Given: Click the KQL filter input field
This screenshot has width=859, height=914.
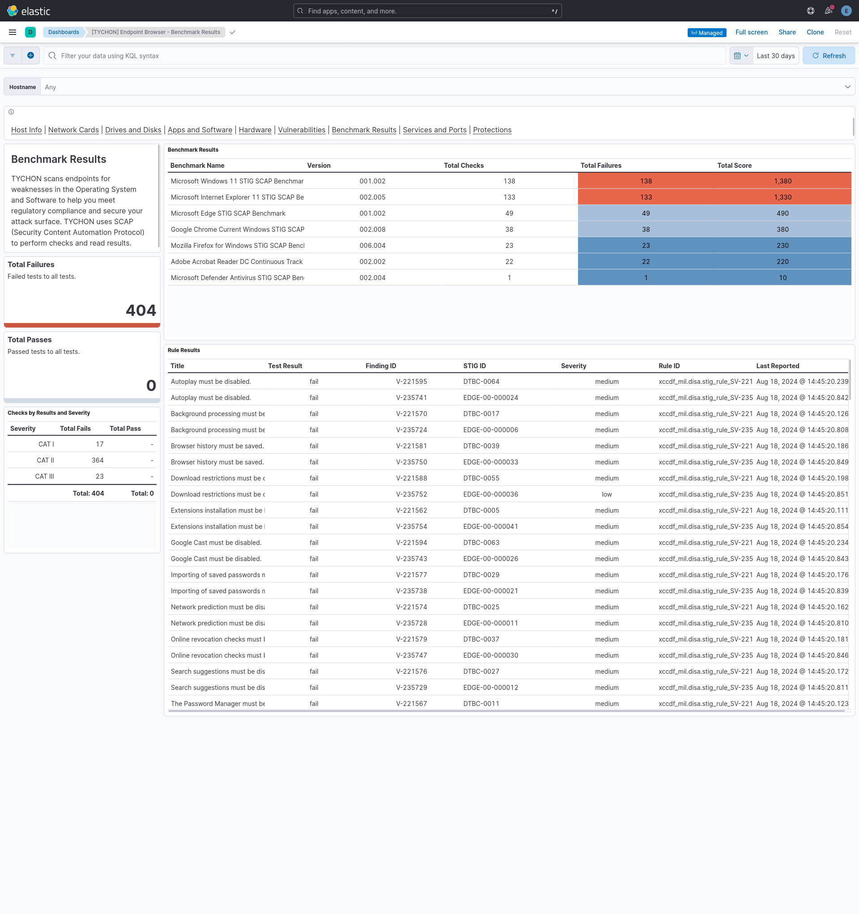Looking at the screenshot, I should tap(384, 55).
